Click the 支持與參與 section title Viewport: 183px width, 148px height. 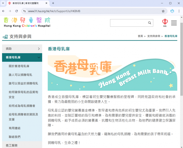click(x=20, y=36)
